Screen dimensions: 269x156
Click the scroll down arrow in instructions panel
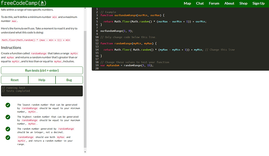coord(85,152)
